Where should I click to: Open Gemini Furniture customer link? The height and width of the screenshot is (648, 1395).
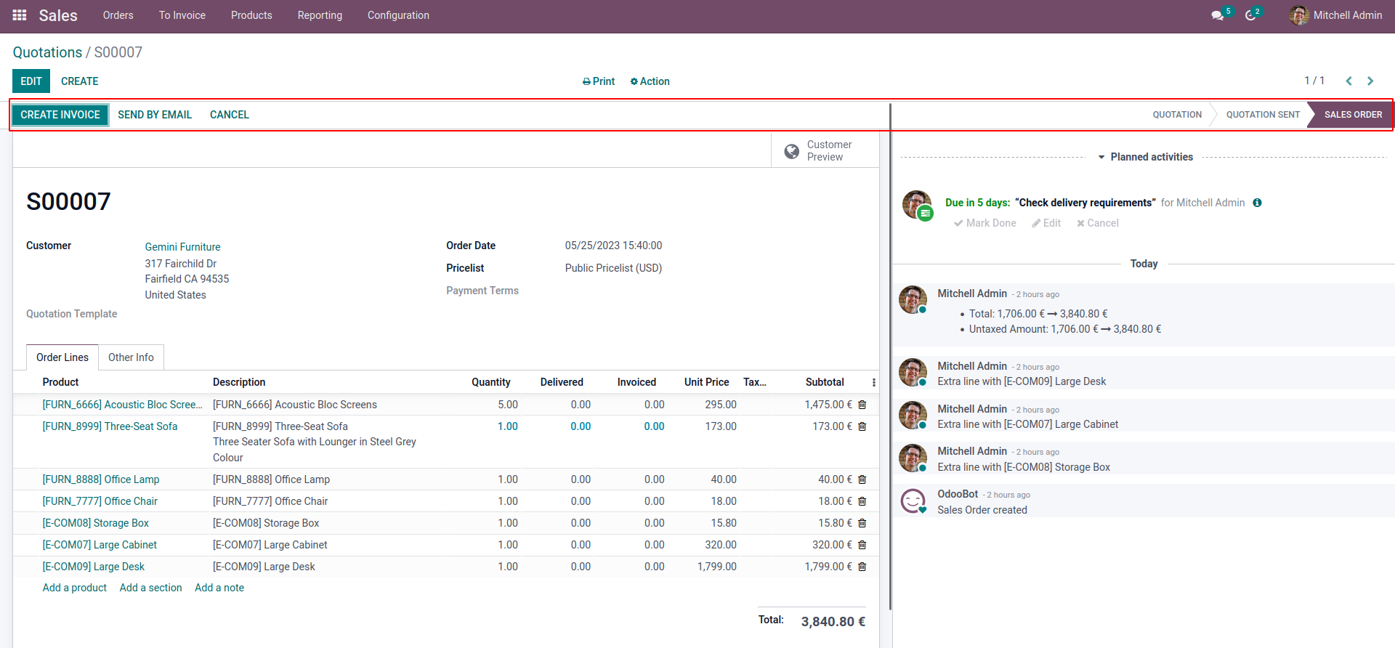182,247
